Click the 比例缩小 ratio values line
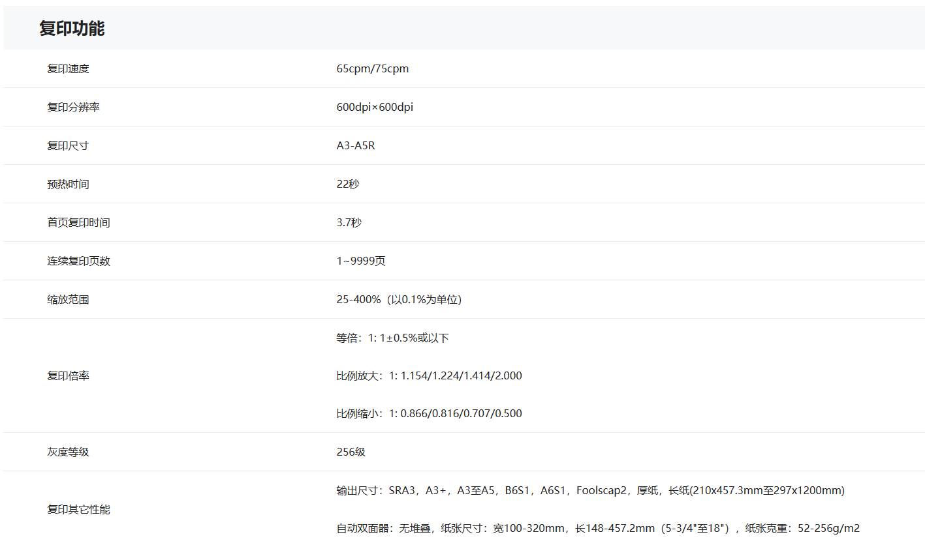 coord(429,413)
